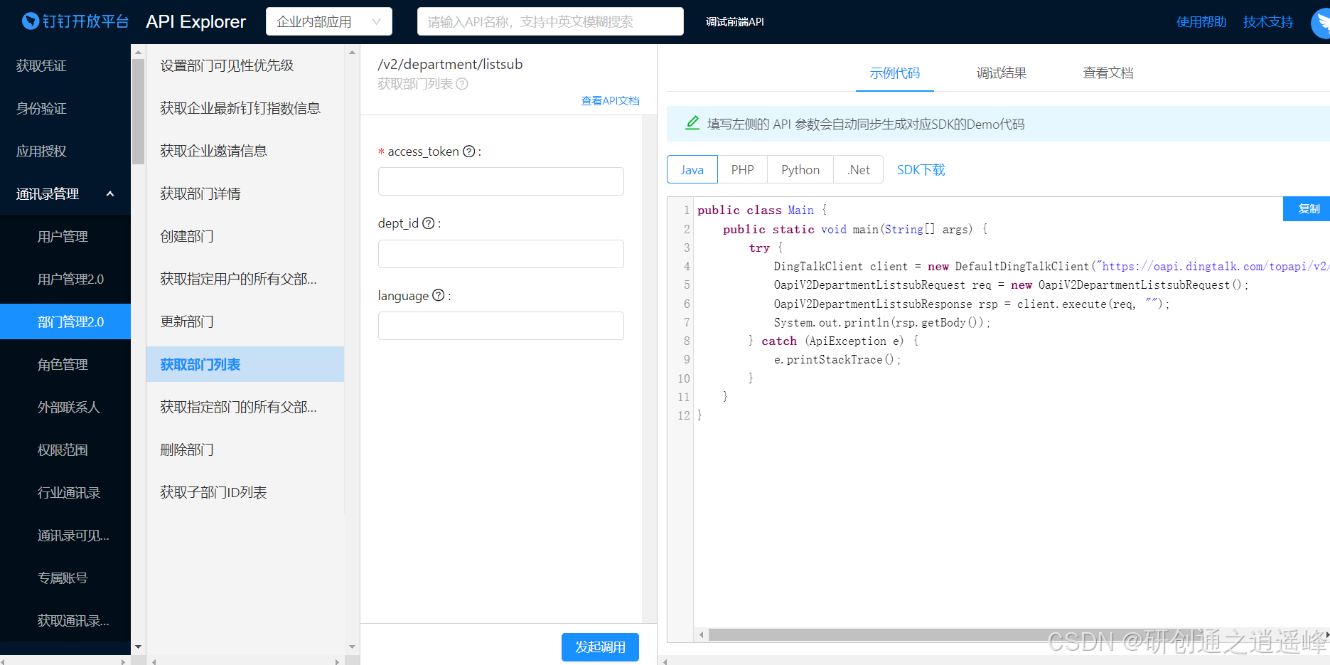The width and height of the screenshot is (1330, 665).
Task: Select the PHP code sample tab
Action: (x=742, y=169)
